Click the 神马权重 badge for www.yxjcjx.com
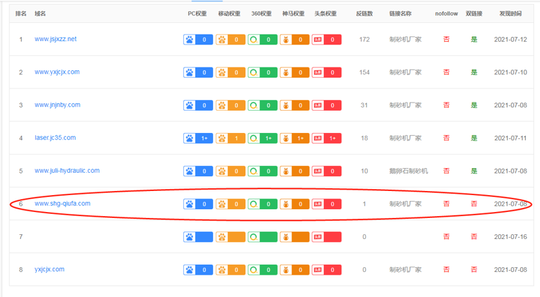540x297 pixels. [x=295, y=73]
